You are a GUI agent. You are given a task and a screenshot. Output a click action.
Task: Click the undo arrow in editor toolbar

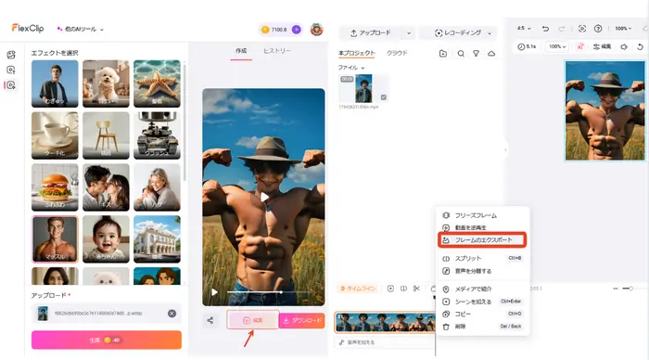pyautogui.click(x=545, y=29)
